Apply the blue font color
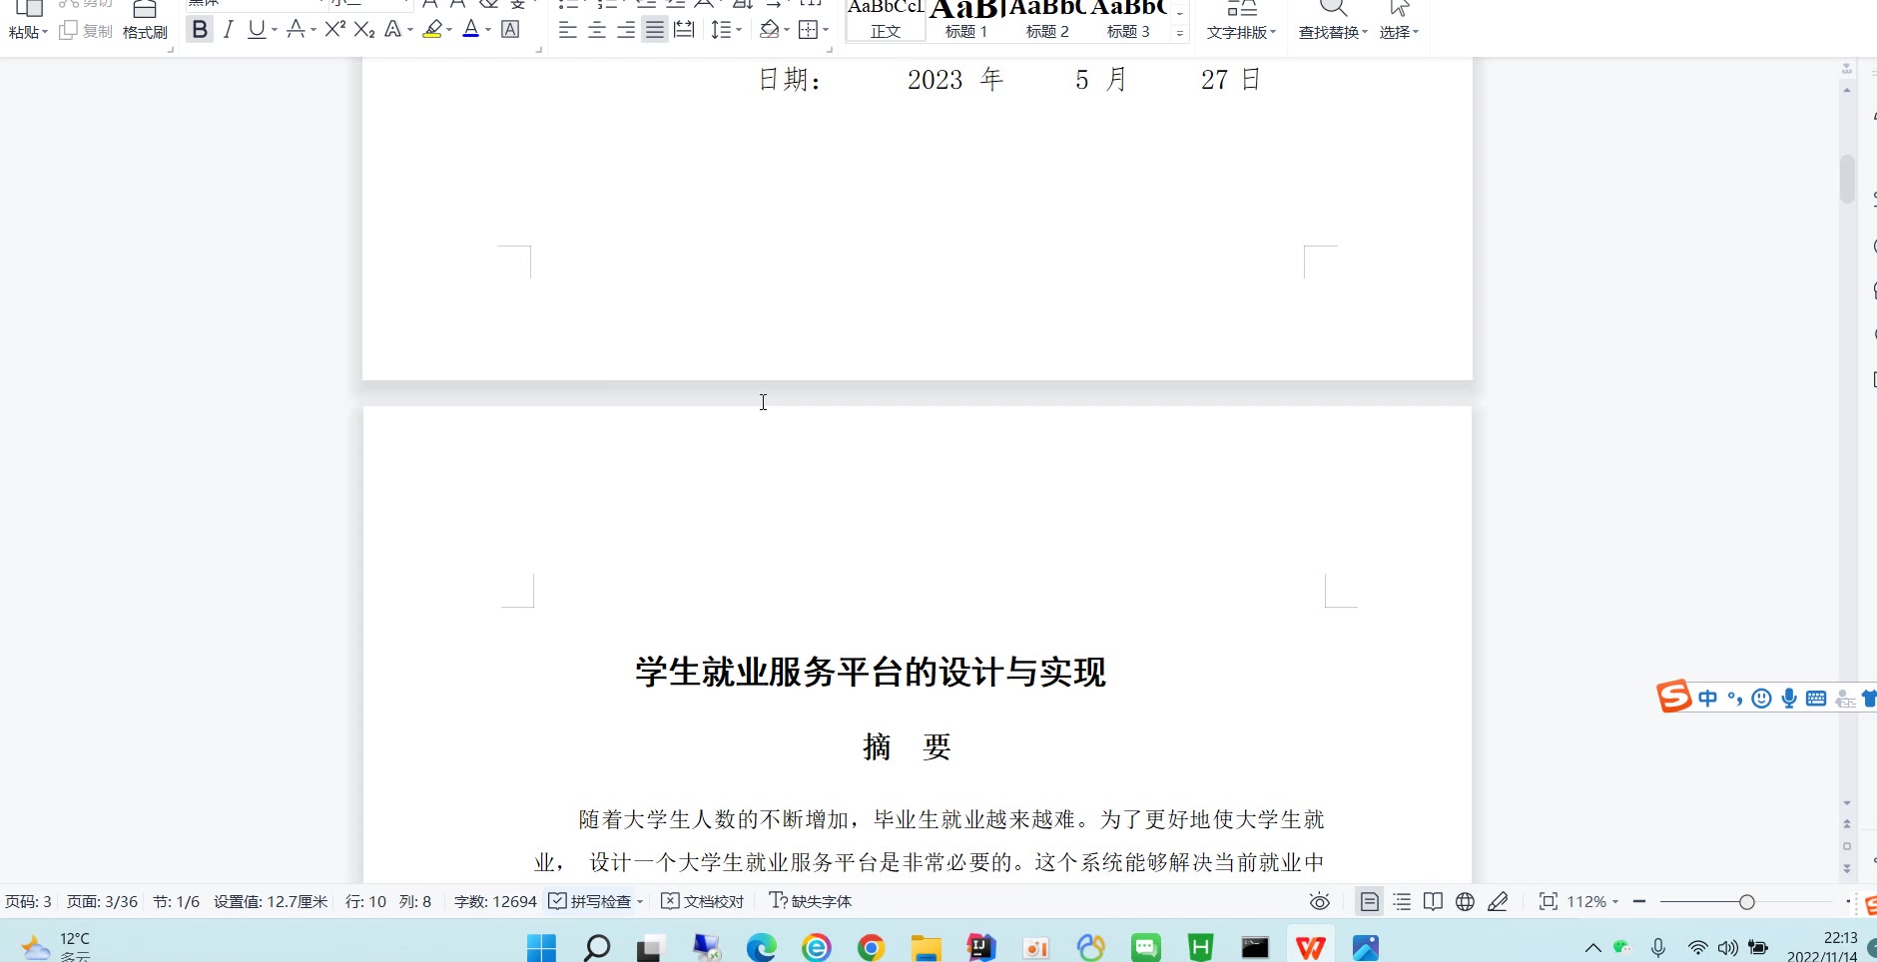Viewport: 1877px width, 962px height. (x=471, y=30)
